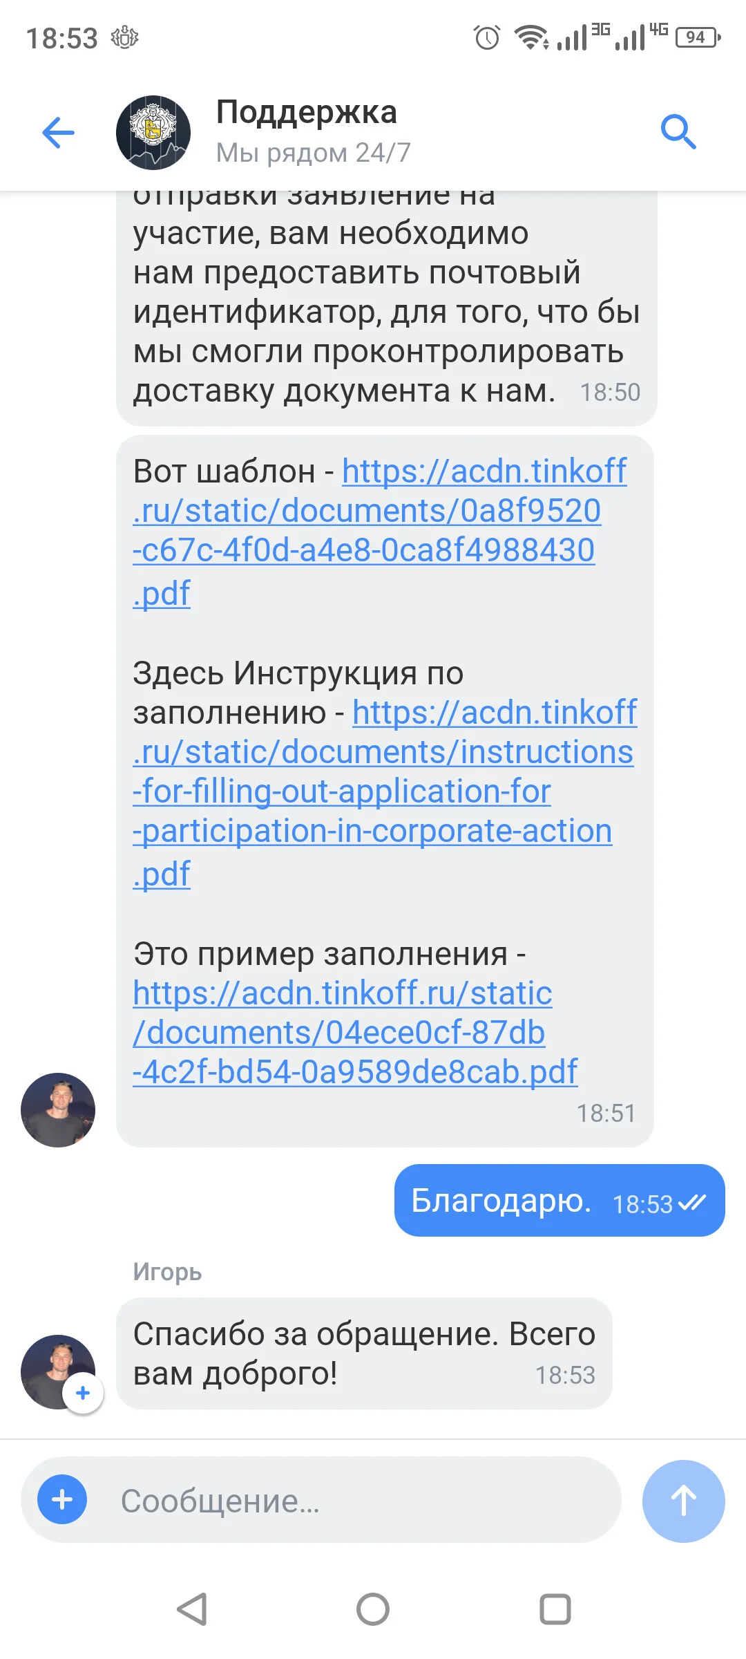Screen dimensions: 746x1659
Task: Tap the Android recent apps square
Action: coord(555,1609)
